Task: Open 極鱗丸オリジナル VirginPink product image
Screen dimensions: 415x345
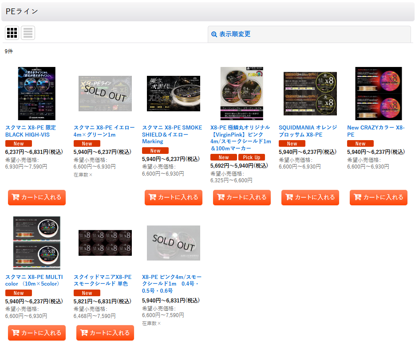Action: 242,94
